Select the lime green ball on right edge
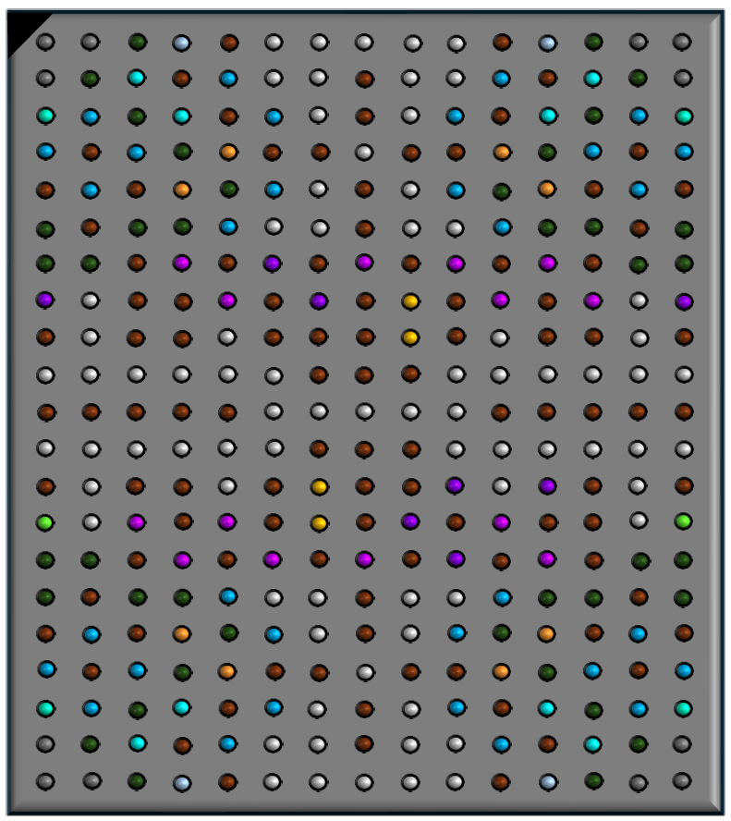The width and height of the screenshot is (731, 821). [683, 521]
